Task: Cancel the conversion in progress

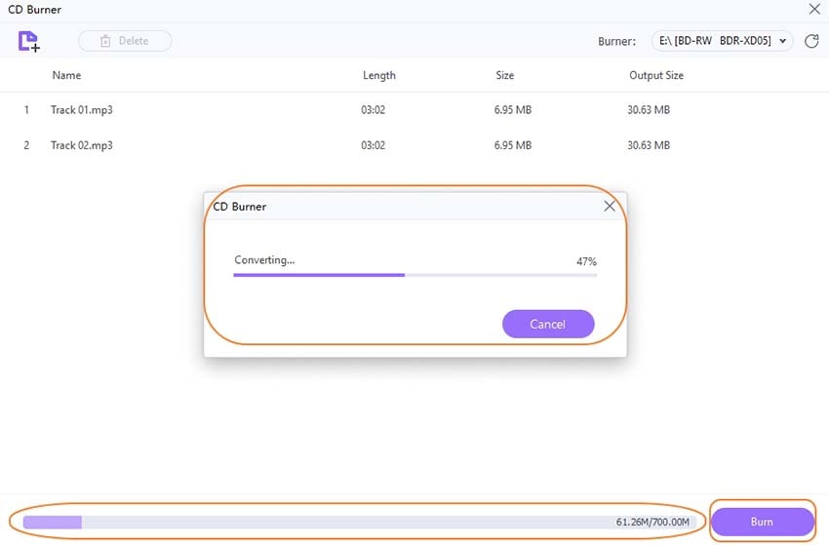Action: (x=548, y=324)
